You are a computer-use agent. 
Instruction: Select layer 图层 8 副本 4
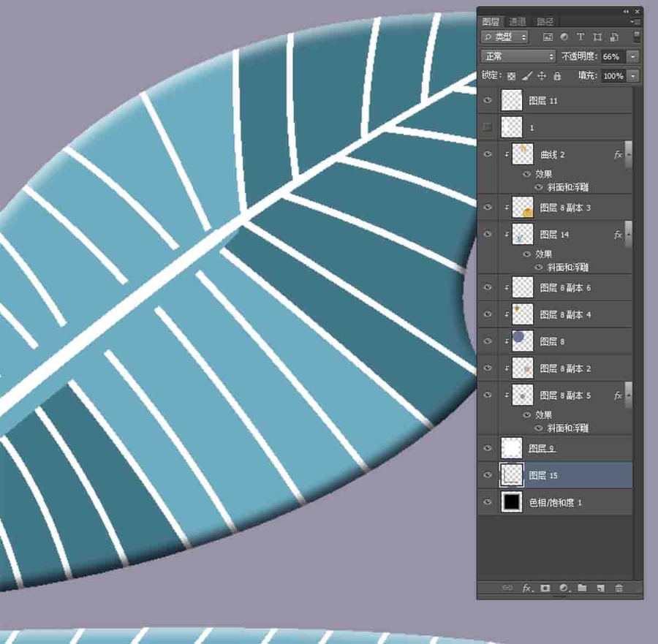click(565, 314)
